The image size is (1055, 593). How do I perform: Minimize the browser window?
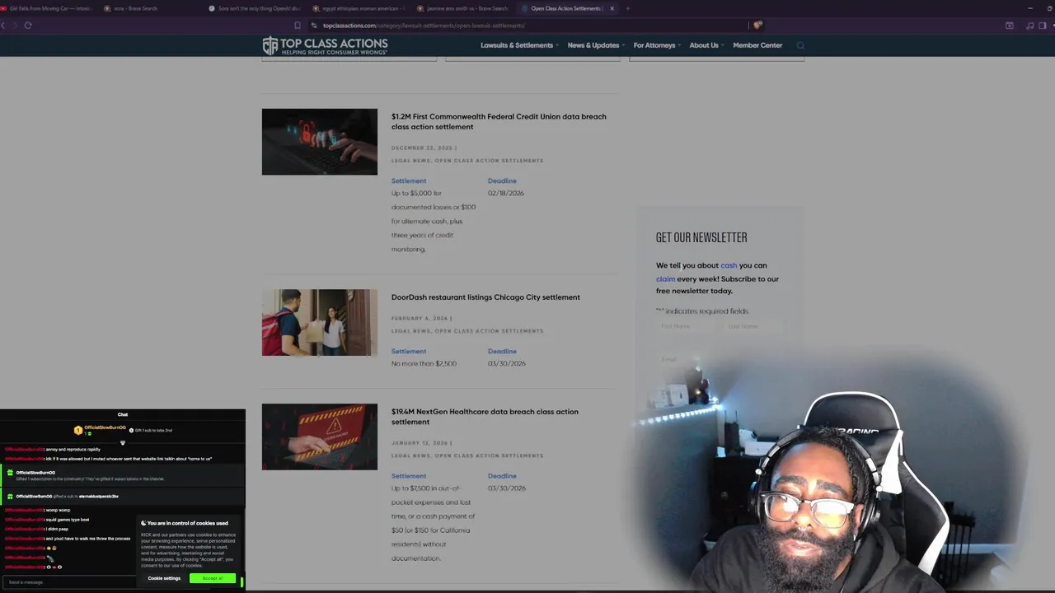(1029, 8)
